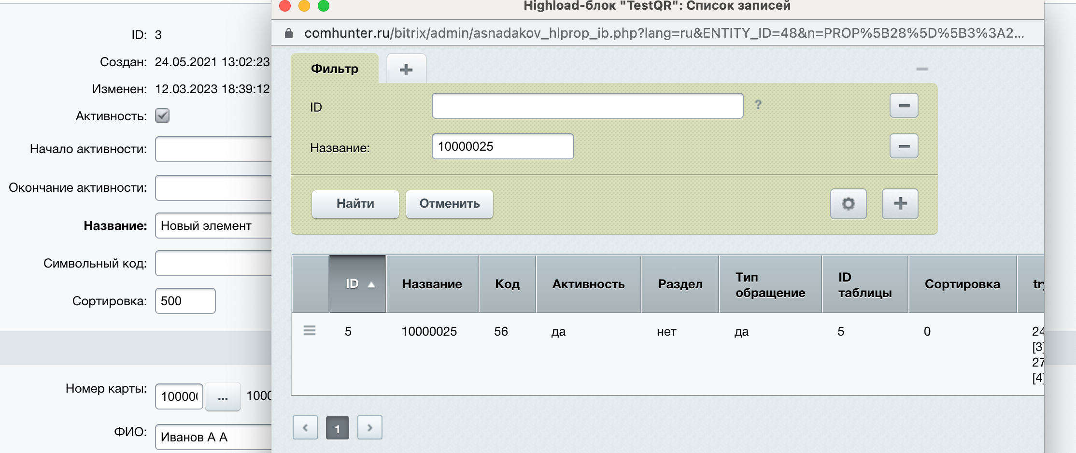Click the add filter tab plus icon
Image resolution: width=1076 pixels, height=453 pixels.
406,69
